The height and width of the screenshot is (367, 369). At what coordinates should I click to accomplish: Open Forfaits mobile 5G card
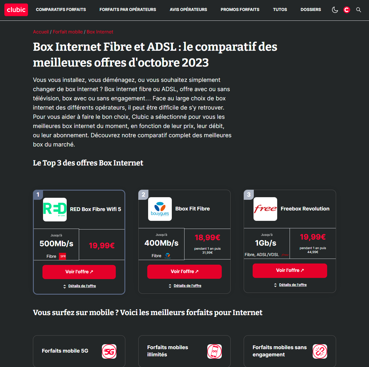pyautogui.click(x=79, y=351)
